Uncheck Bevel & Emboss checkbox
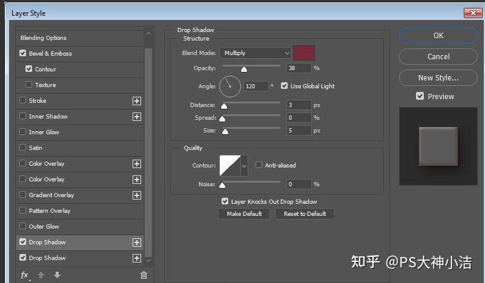485x283 pixels. (22, 53)
